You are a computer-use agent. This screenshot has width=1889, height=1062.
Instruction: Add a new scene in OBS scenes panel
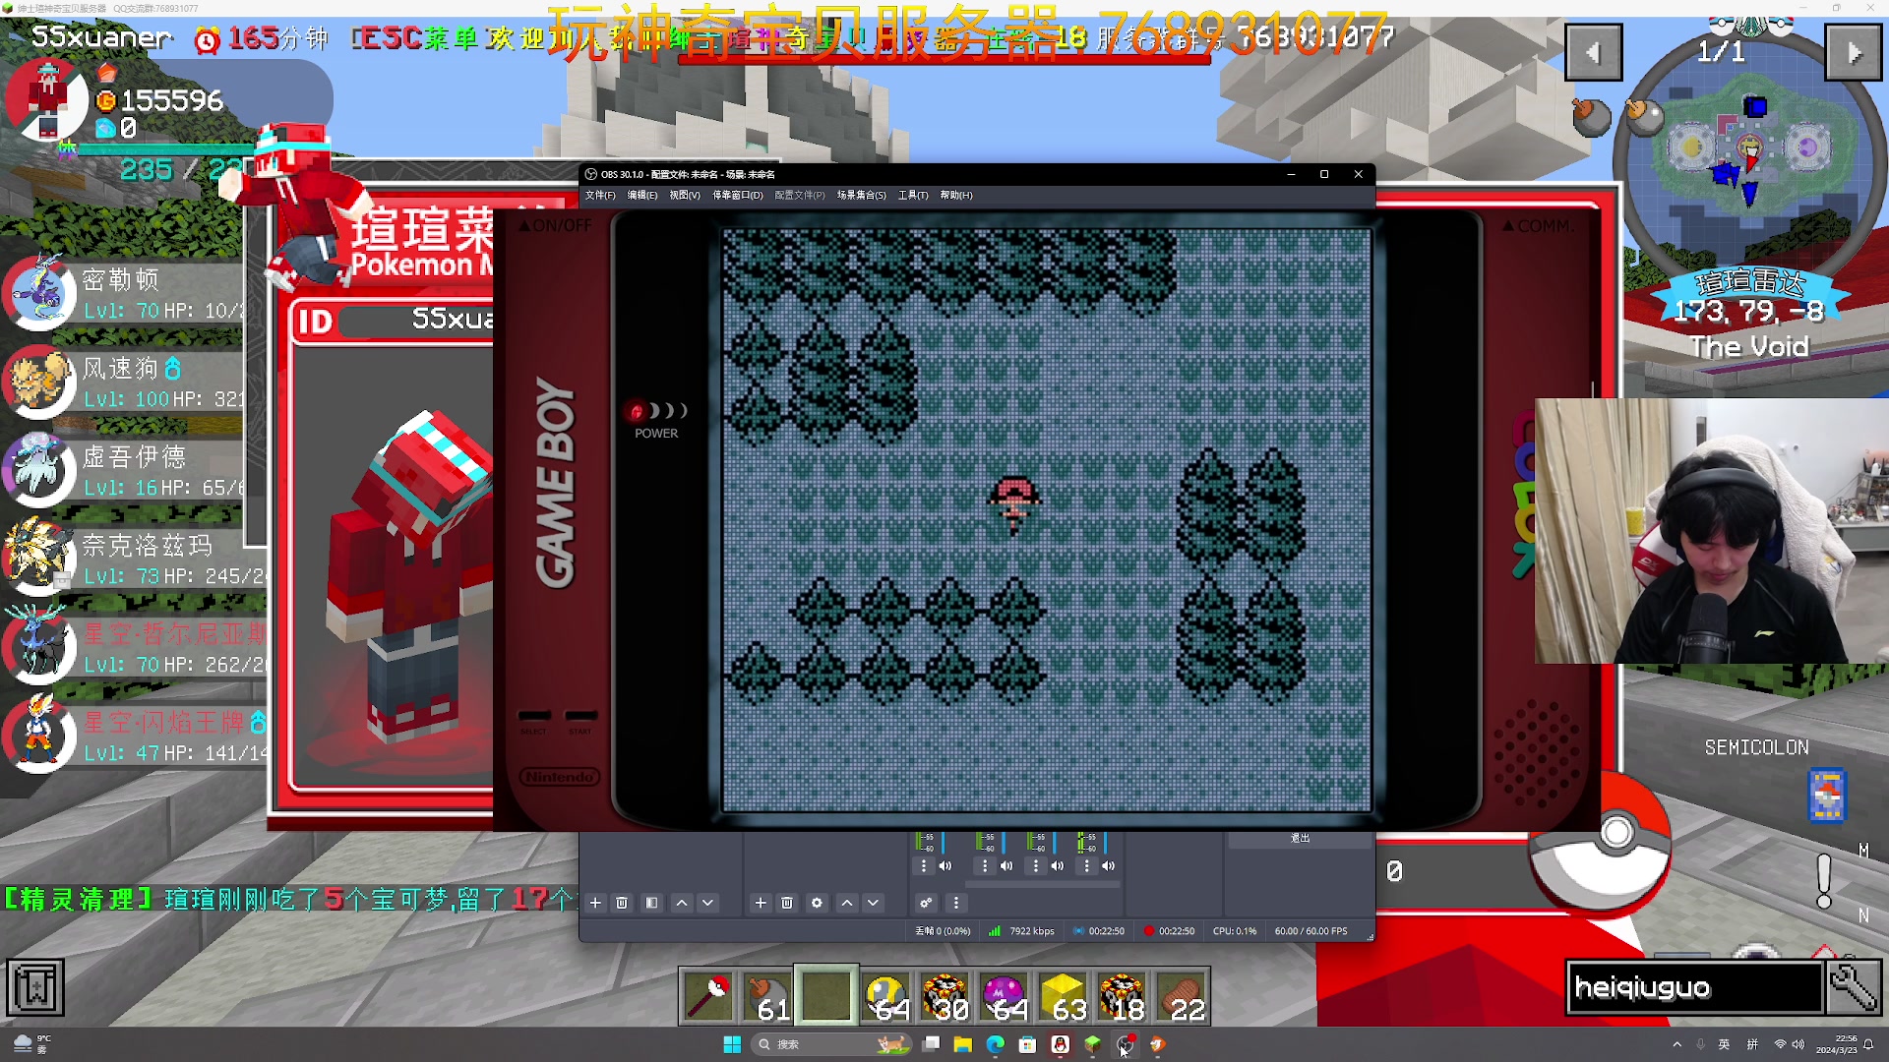pos(595,903)
